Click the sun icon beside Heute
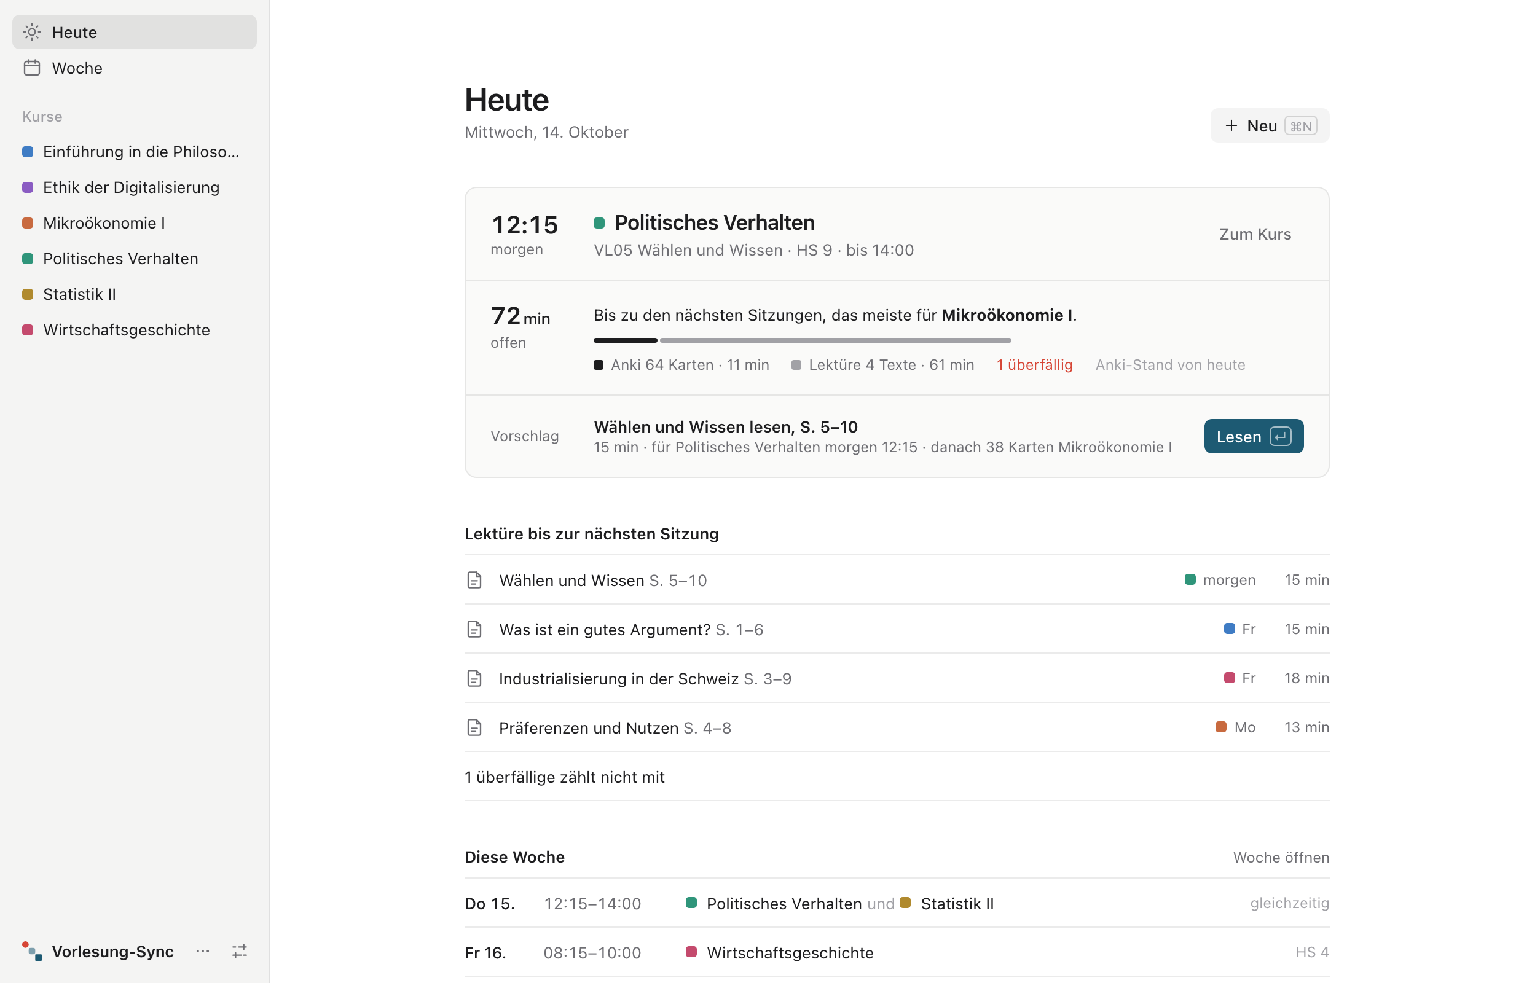Screen dimensions: 1524x983 pyautogui.click(x=32, y=32)
